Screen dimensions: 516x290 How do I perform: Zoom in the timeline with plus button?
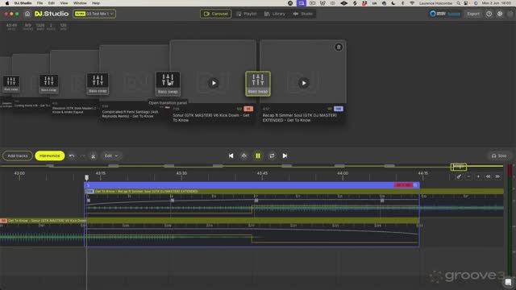[478, 176]
